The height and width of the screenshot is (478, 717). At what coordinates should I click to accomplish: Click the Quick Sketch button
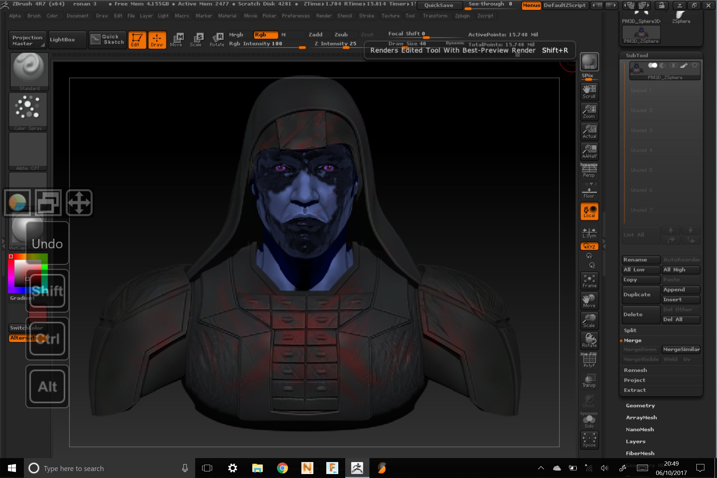[108, 40]
